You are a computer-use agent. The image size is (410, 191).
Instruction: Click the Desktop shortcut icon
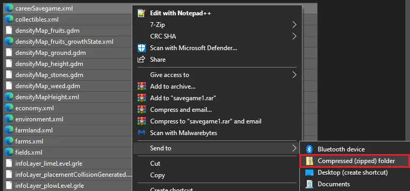coord(309,173)
